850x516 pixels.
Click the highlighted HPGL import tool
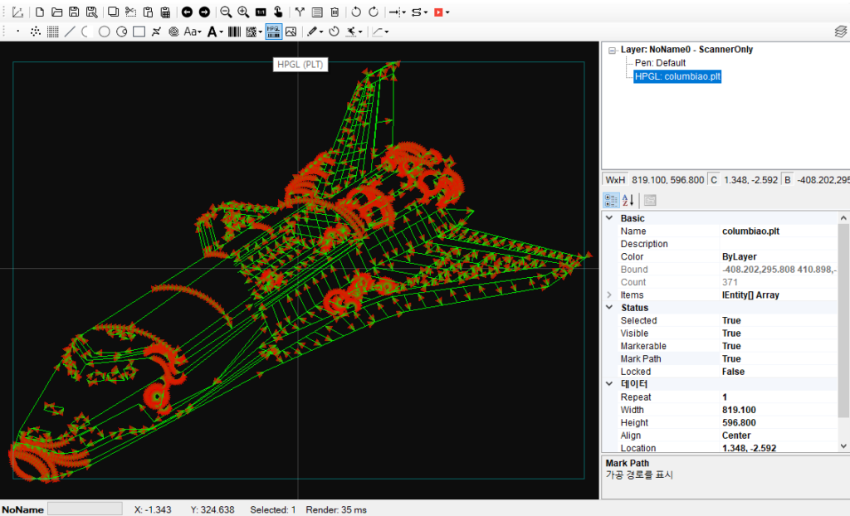pos(274,32)
